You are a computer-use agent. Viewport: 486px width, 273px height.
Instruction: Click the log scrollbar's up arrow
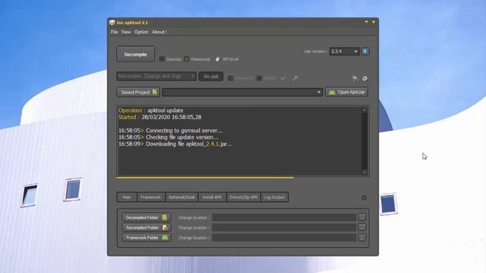tap(364, 110)
